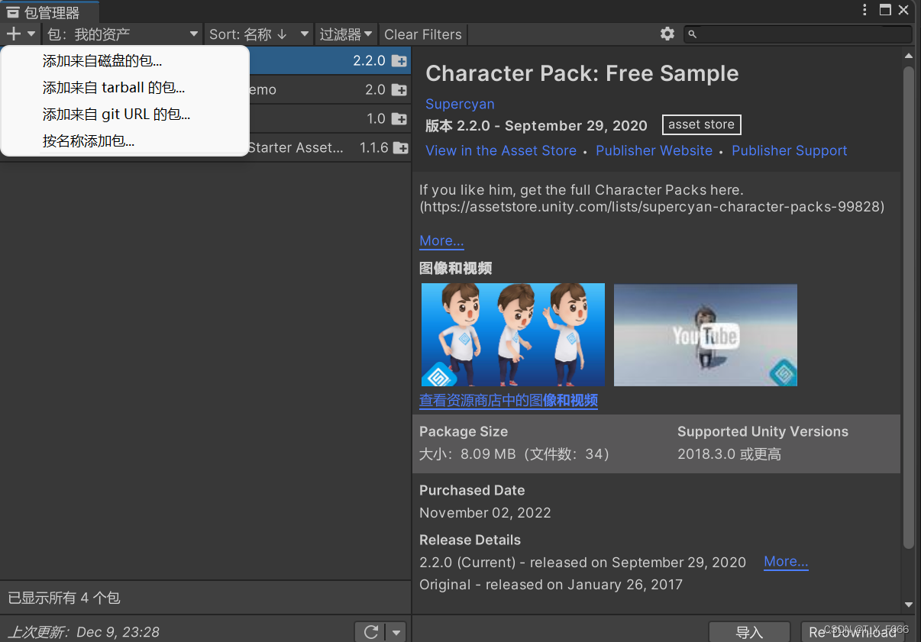The height and width of the screenshot is (642, 921).
Task: Open dropdown arrow next to refresh button
Action: (396, 632)
